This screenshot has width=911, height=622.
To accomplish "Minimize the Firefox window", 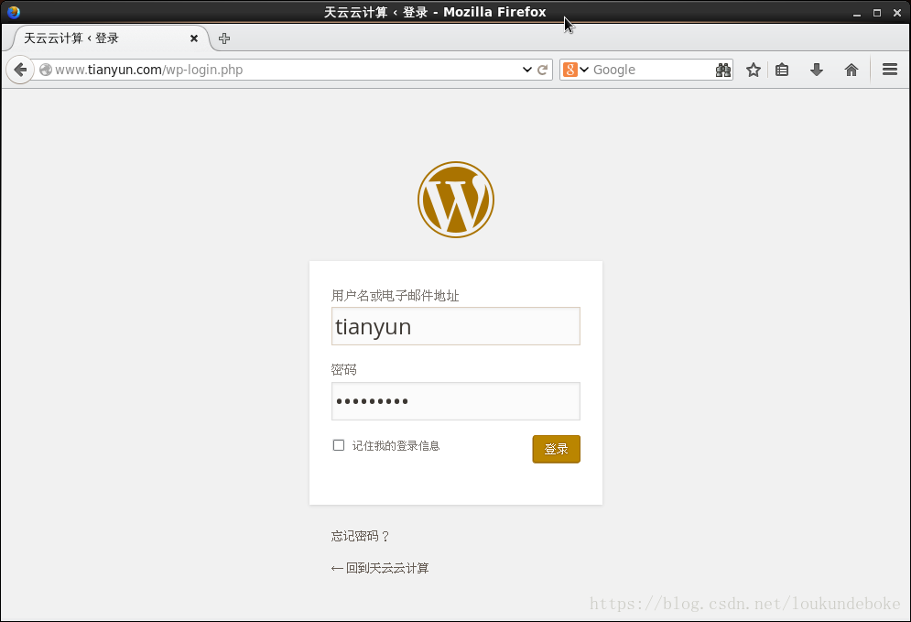I will pyautogui.click(x=856, y=13).
